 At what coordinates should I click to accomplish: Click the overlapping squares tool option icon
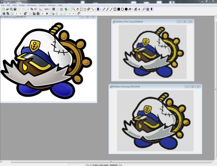click(x=144, y=9)
